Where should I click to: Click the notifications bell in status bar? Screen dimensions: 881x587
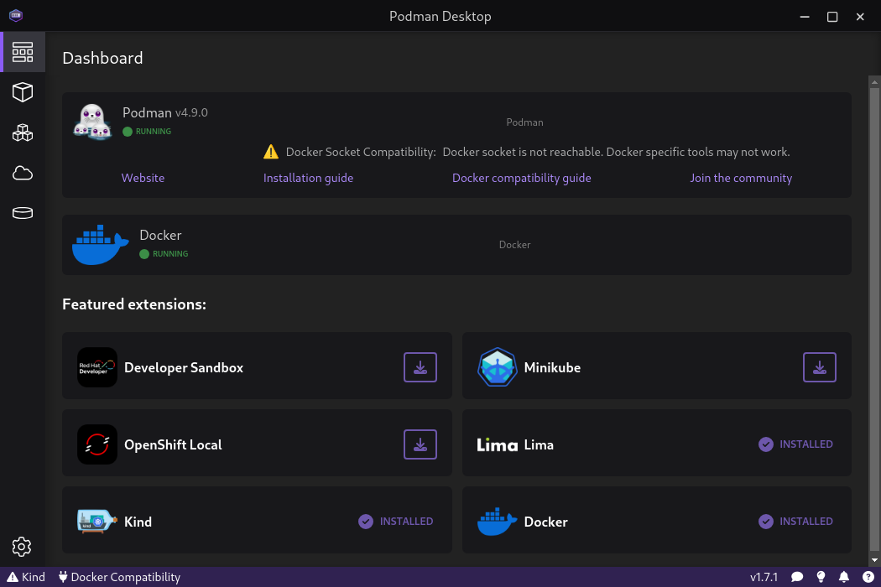(x=844, y=577)
